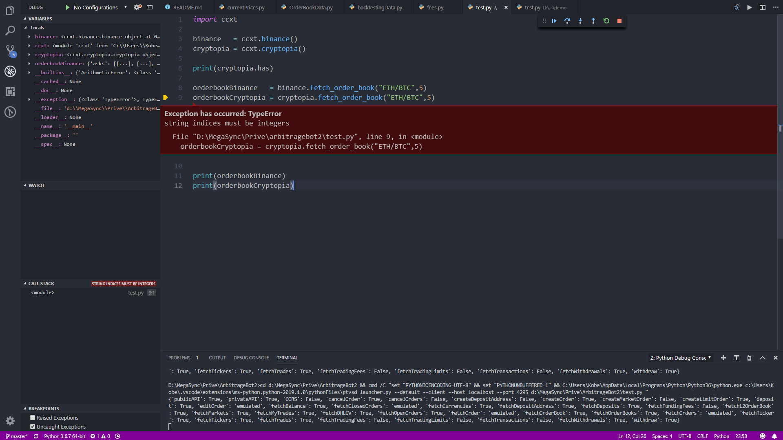
Task: Open the DEBUG CONSOLE panel tab
Action: pyautogui.click(x=251, y=358)
